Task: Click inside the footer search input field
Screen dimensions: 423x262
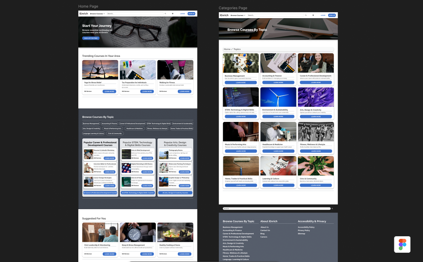Action: tap(276, 208)
